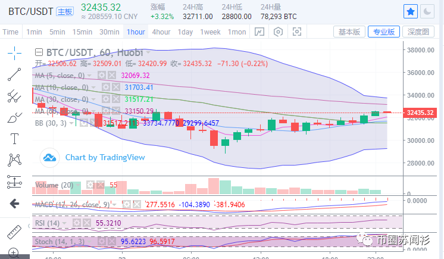Switch to the 基本版 basic view
This screenshot has height=259, width=444.
tap(349, 32)
